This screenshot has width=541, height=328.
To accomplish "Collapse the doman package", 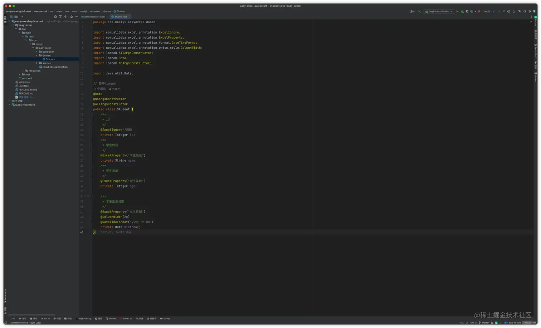I will tap(36, 55).
